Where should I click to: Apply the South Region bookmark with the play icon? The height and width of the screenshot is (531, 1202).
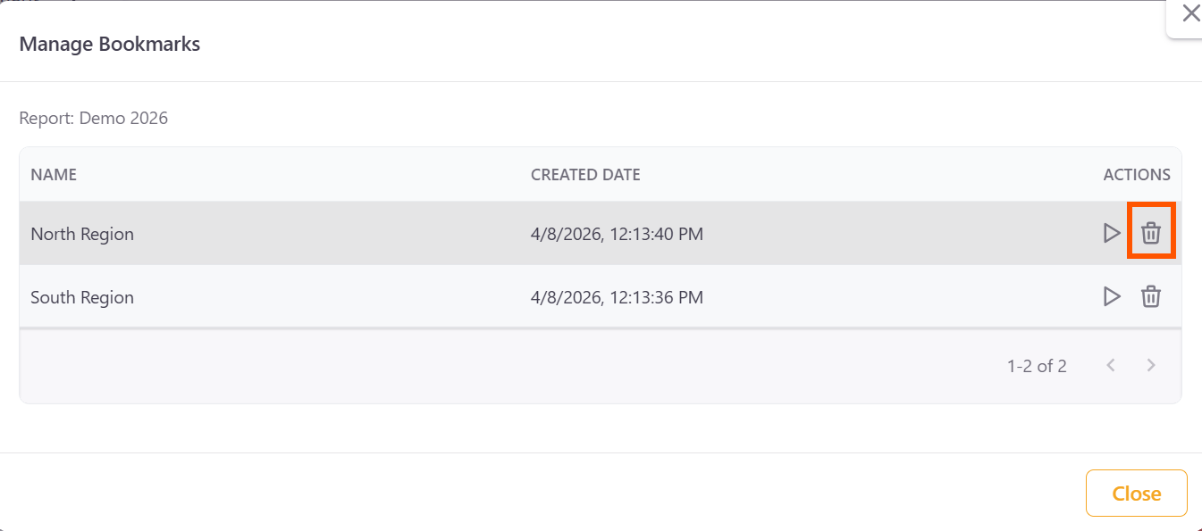[x=1111, y=296]
